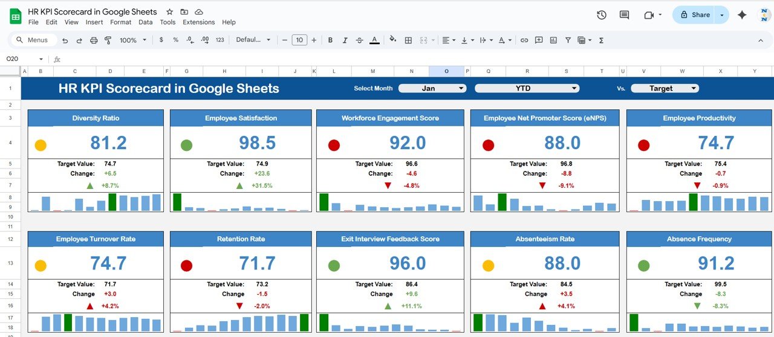Viewport: 774px width, 337px height.
Task: Click the Insert chart icon
Action: [553, 40]
